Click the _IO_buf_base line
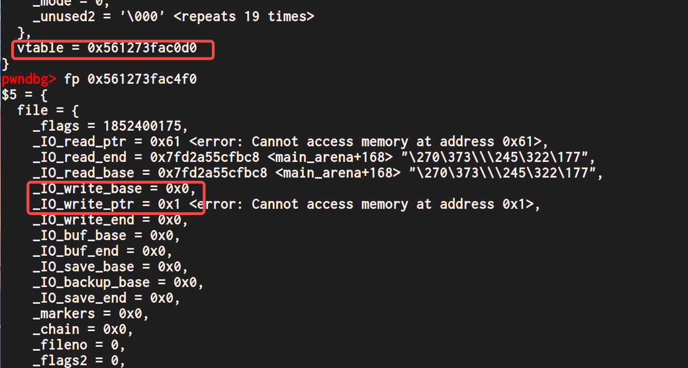This screenshot has width=688, height=368. pos(106,236)
